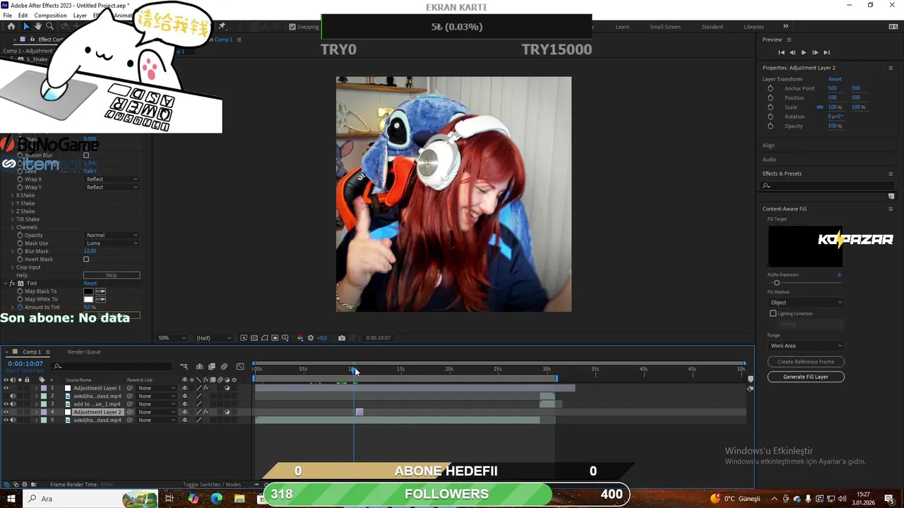
Task: Open Wrap X Reflect dropdown
Action: click(112, 179)
